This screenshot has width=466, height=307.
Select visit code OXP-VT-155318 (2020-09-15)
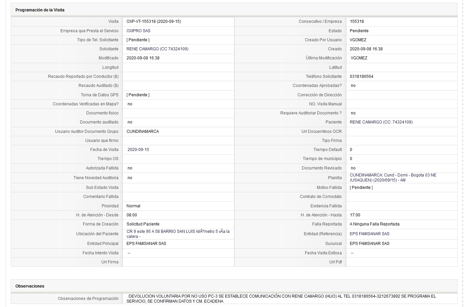(x=154, y=21)
